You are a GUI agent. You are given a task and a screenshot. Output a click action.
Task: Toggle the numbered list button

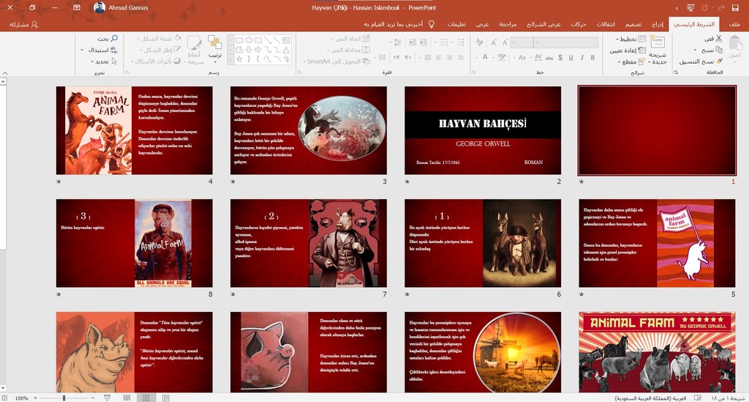pos(444,42)
